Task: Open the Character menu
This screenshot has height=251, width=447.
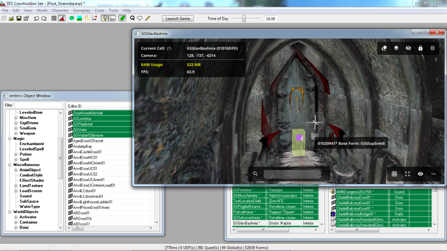Action: coord(60,10)
